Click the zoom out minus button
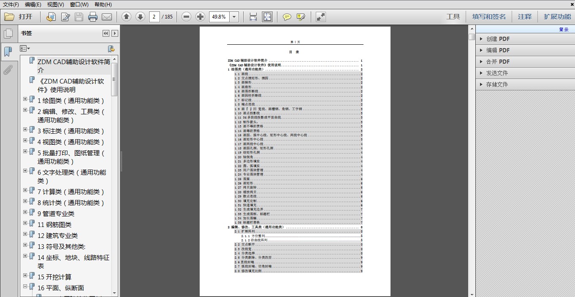Image resolution: width=575 pixels, height=297 pixels. pyautogui.click(x=187, y=17)
